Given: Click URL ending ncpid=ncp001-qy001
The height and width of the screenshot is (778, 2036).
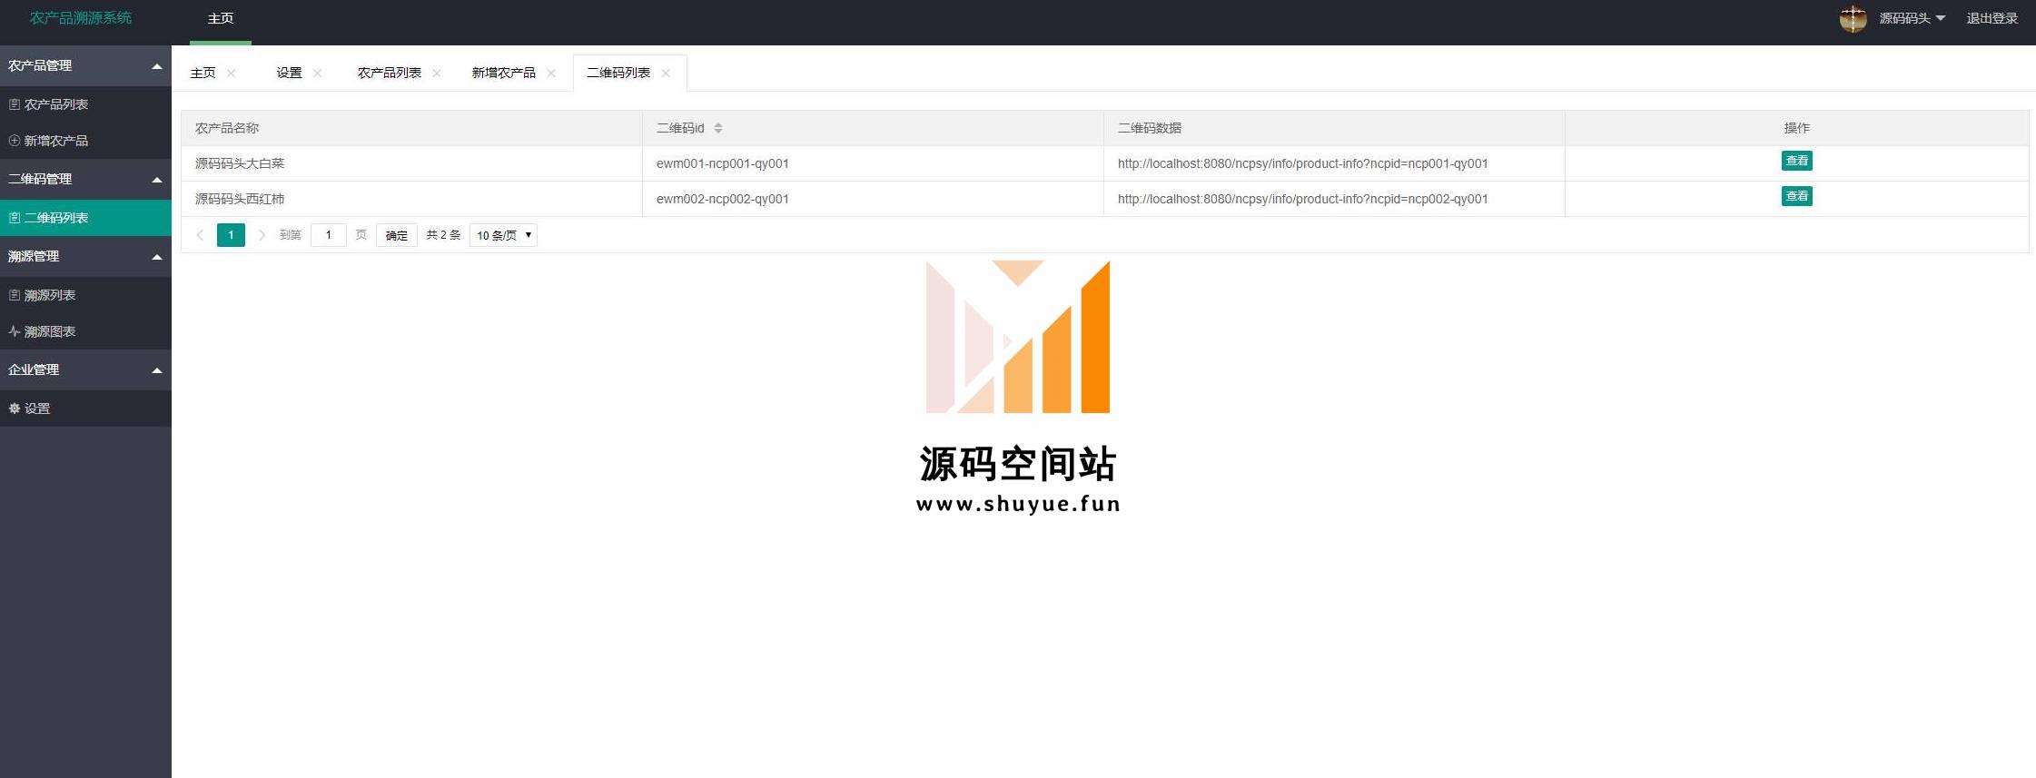Looking at the screenshot, I should pos(1303,163).
